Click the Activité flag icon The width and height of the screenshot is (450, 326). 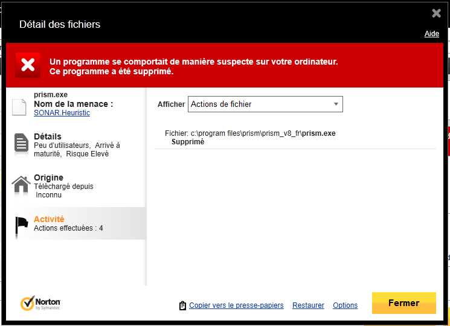pyautogui.click(x=21, y=224)
